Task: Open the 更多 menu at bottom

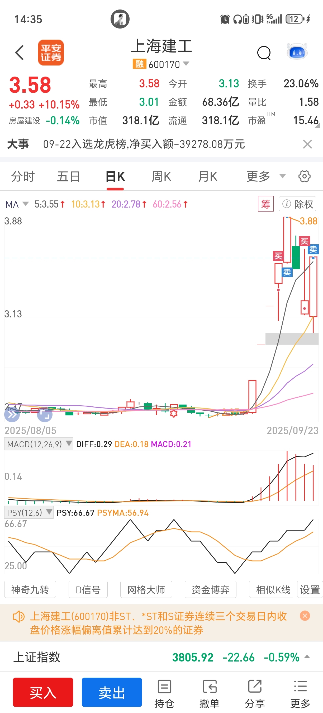Action: [x=300, y=694]
